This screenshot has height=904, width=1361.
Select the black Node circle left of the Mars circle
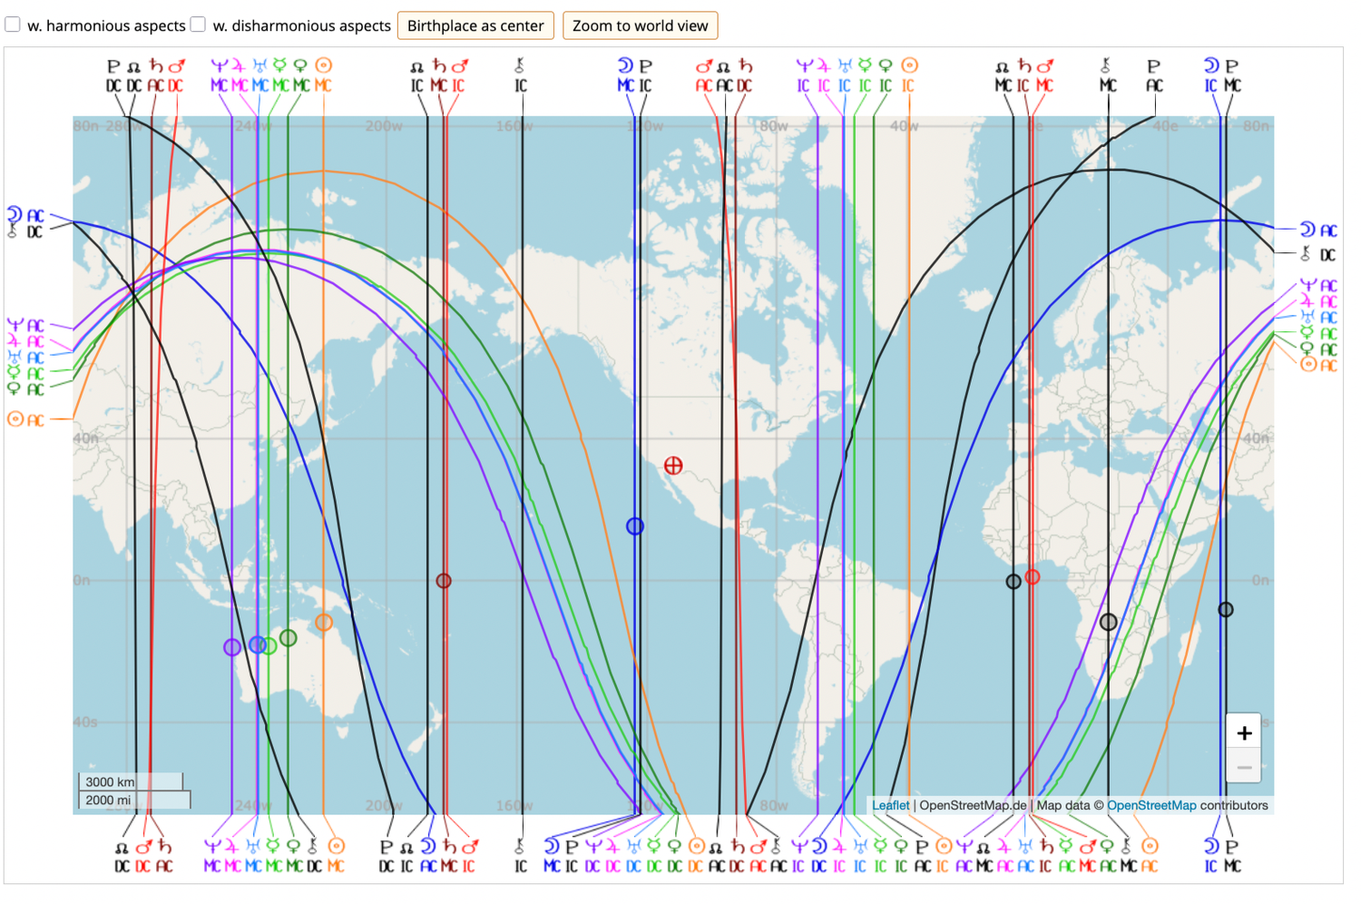(1013, 582)
